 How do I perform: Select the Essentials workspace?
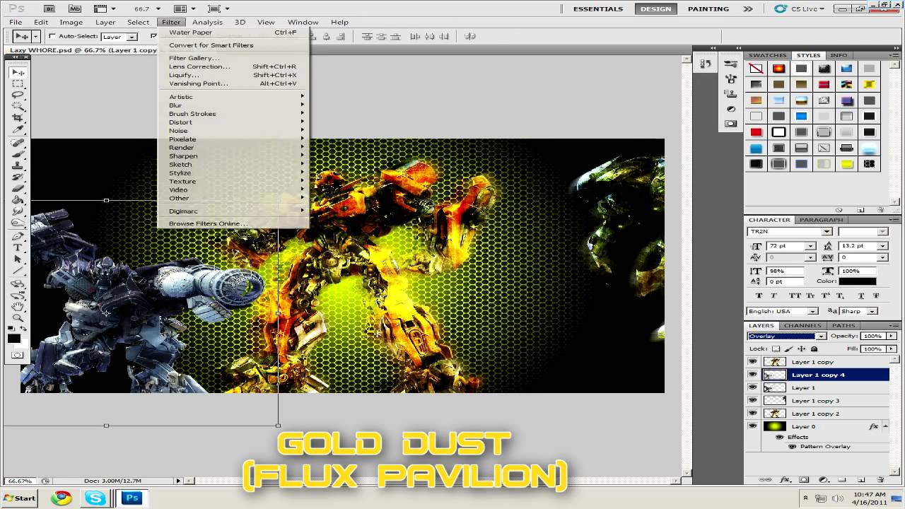click(x=598, y=9)
